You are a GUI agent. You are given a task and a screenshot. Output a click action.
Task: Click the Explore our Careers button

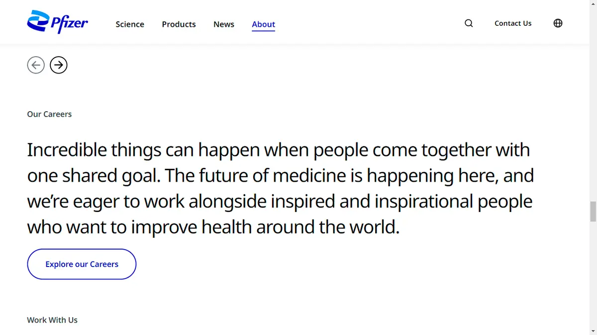(x=82, y=264)
